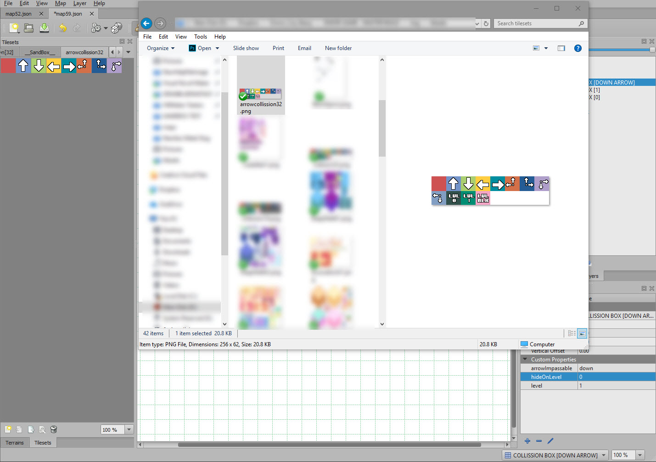656x462 pixels.
Task: Open the layer selector COLLISSION BOX dropdown
Action: [556, 455]
